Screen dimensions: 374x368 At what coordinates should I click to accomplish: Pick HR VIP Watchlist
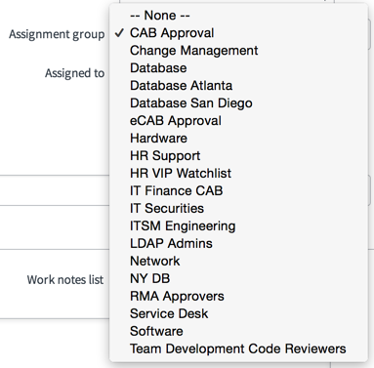(238, 174)
